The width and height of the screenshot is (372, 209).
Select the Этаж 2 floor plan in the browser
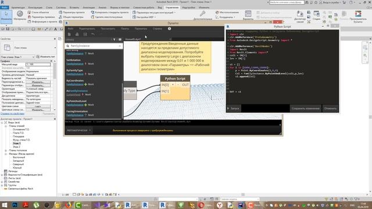[x=16, y=147]
